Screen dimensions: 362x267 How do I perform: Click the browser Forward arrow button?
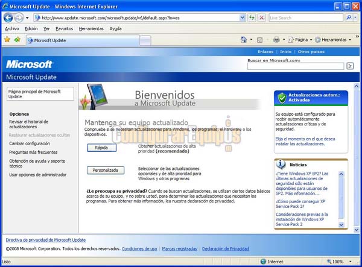[x=19, y=17]
